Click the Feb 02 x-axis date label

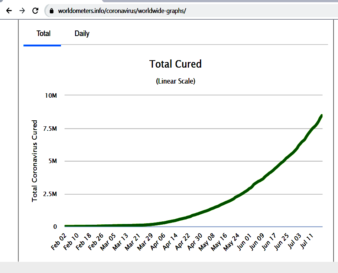pyautogui.click(x=59, y=242)
